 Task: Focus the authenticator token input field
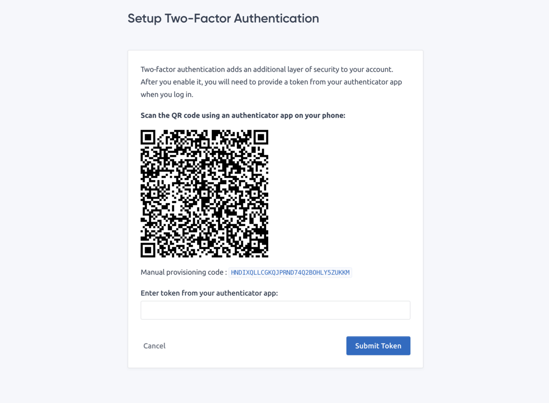275,310
